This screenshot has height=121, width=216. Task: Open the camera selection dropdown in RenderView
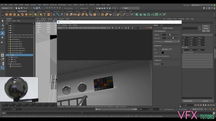89,28
